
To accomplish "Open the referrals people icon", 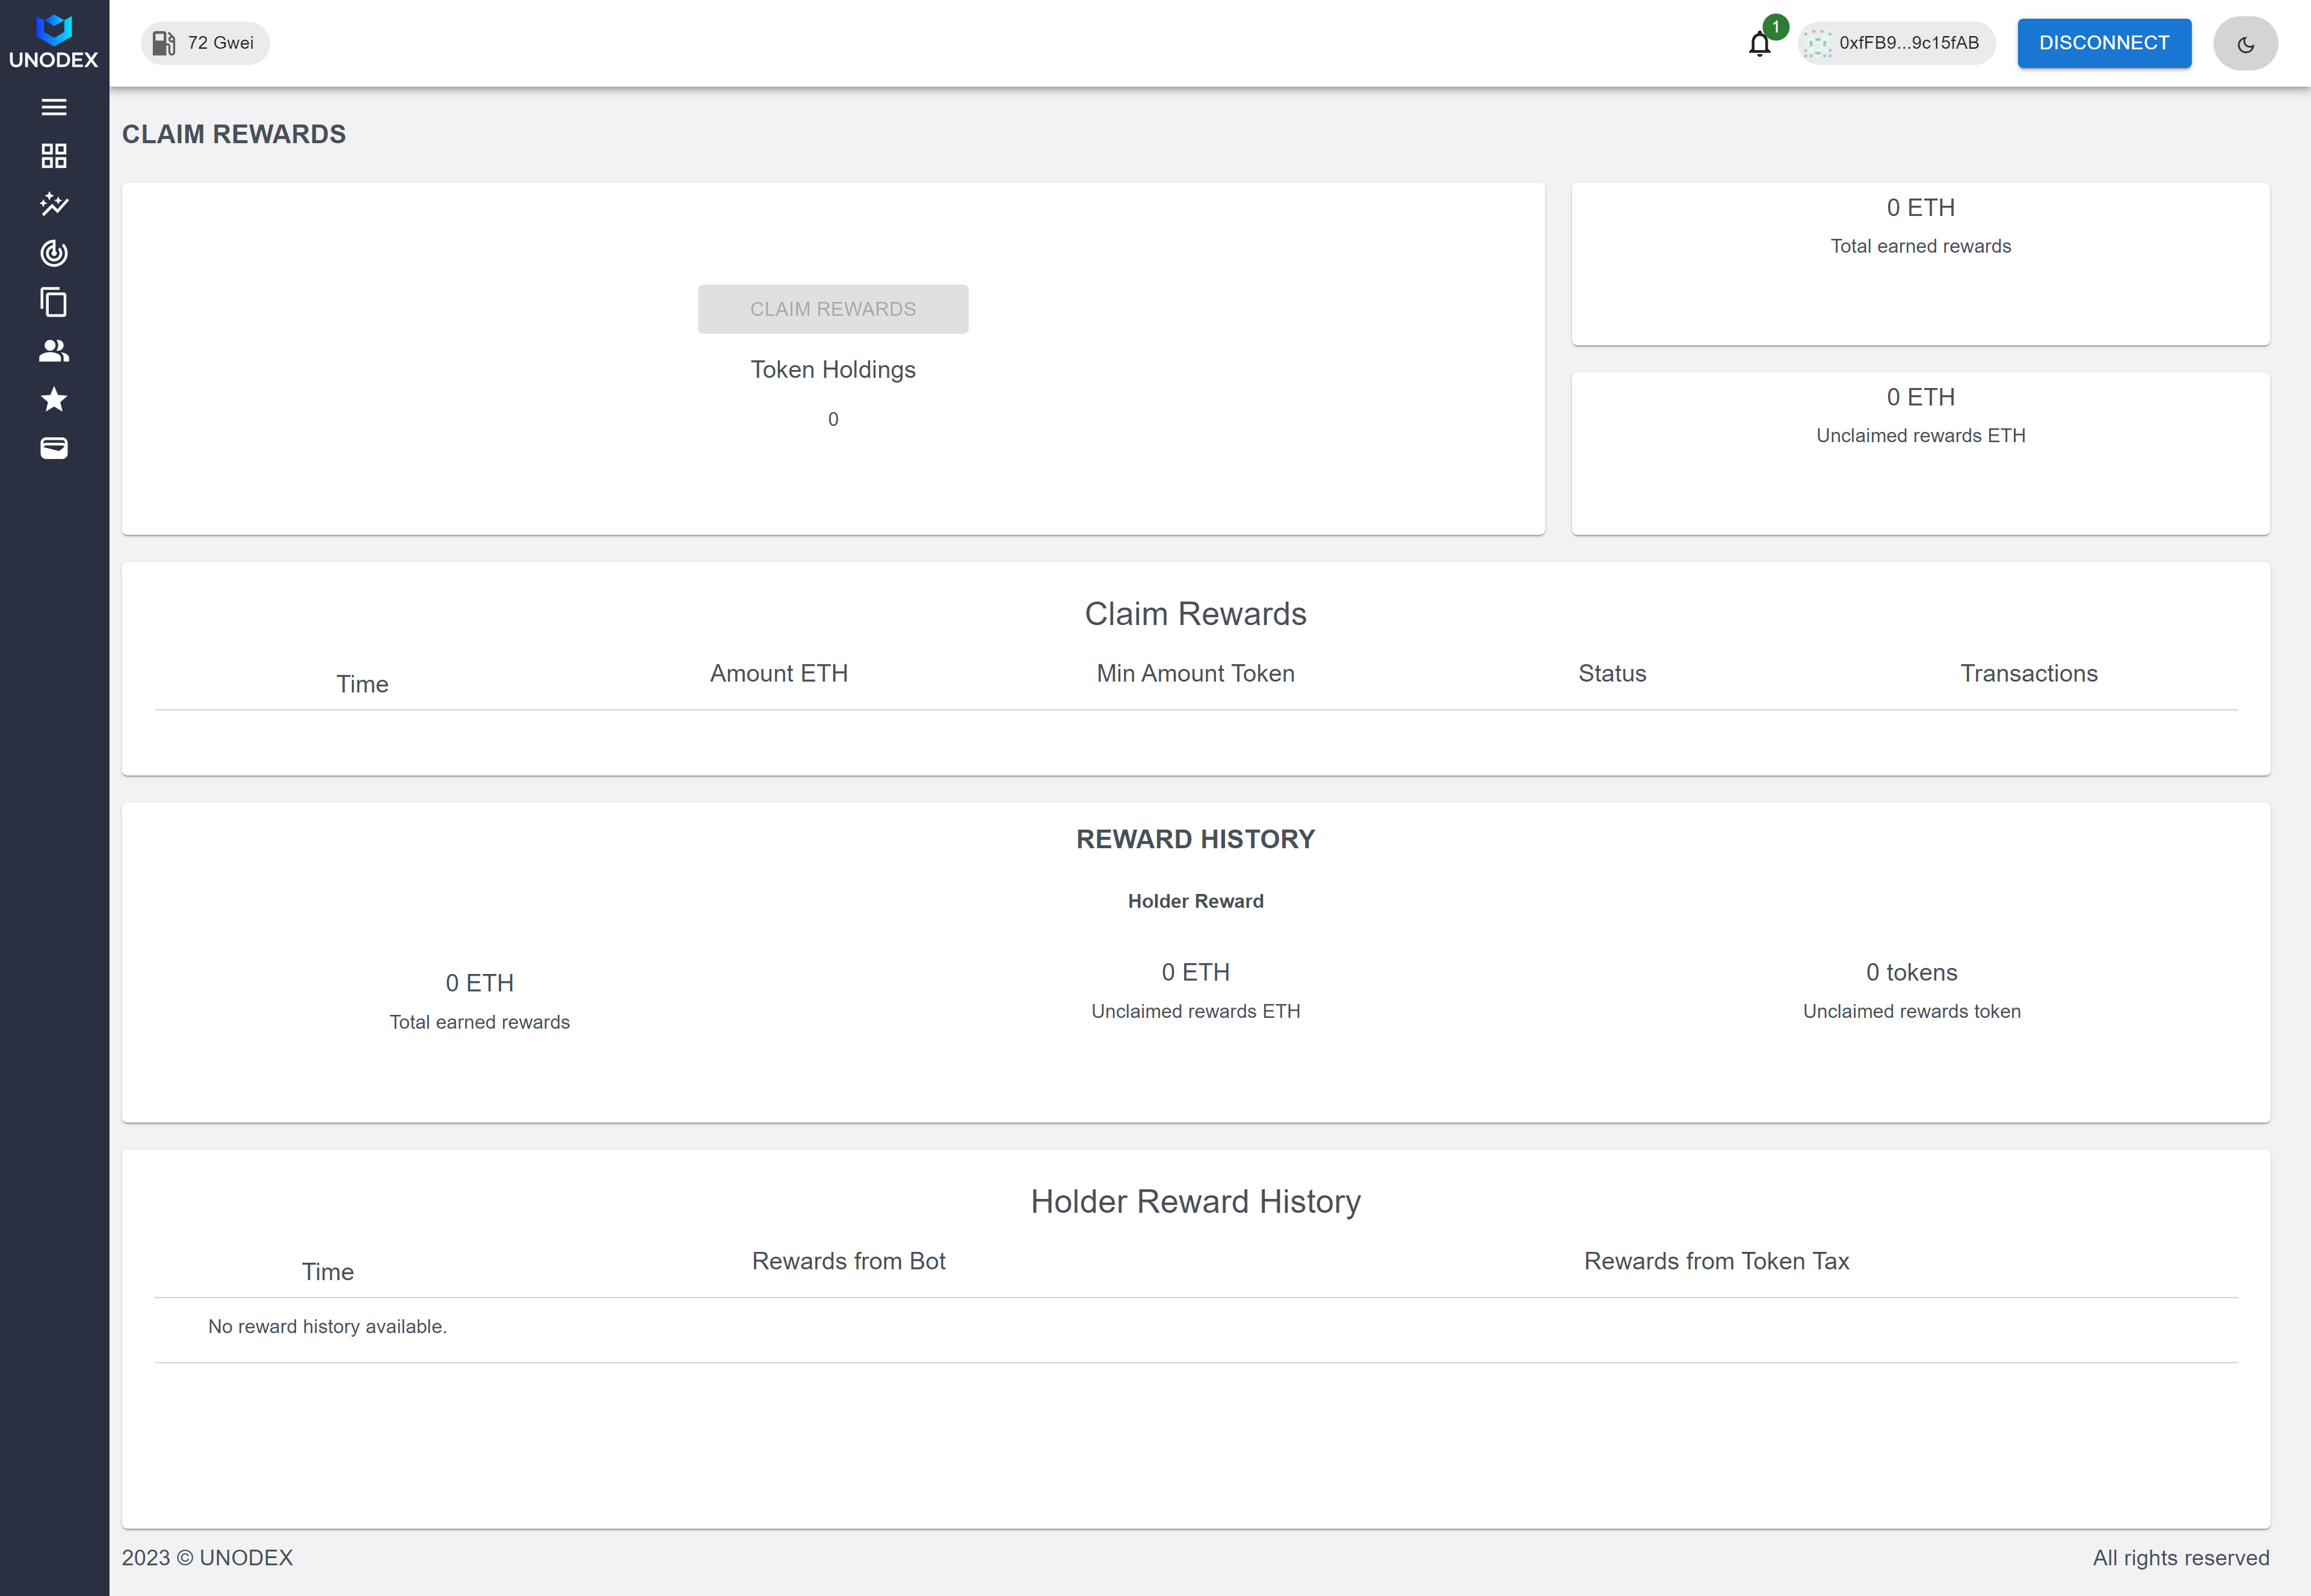I will pos(54,351).
